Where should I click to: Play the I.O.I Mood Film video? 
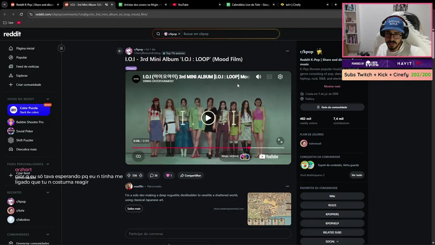(x=208, y=118)
